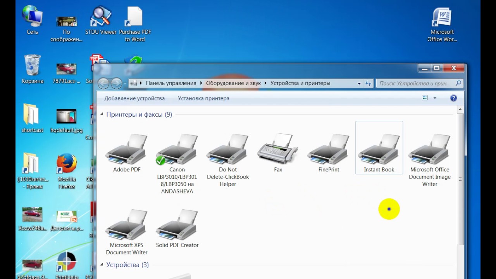Open Mozilla Firefox desktop shortcut
This screenshot has height=279, width=496.
tap(66, 171)
